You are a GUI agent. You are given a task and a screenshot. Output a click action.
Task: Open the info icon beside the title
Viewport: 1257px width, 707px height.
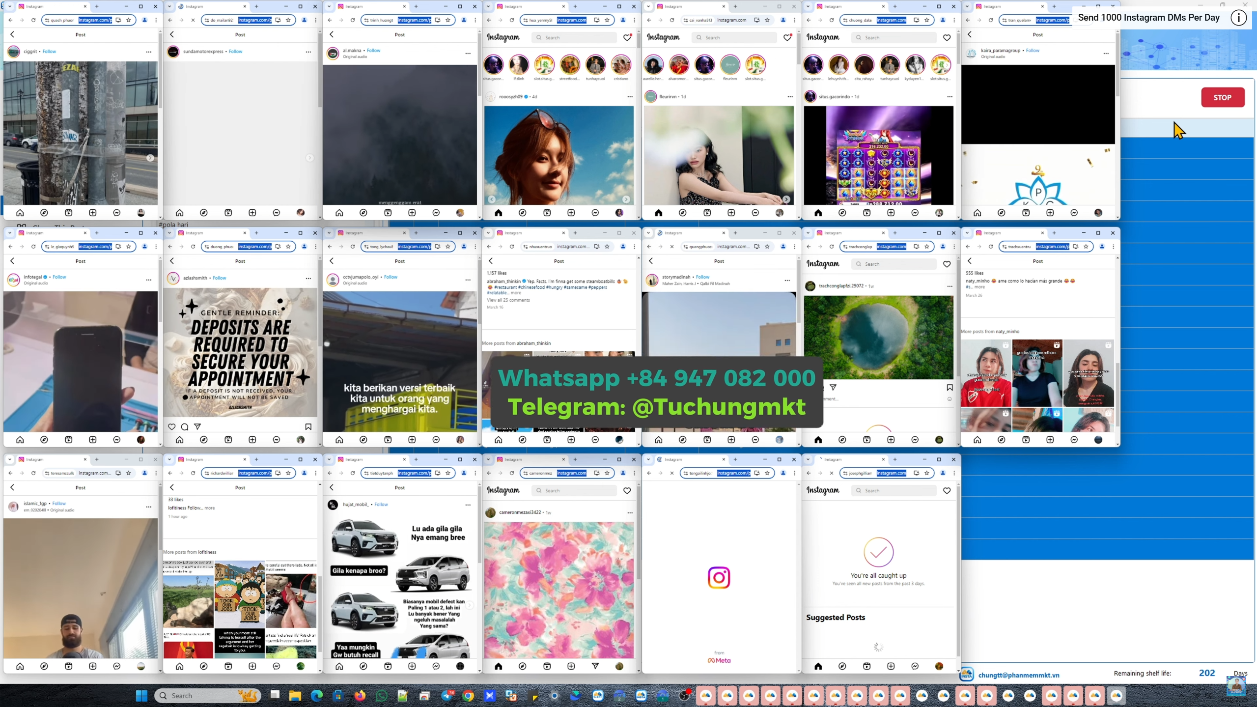(1238, 18)
